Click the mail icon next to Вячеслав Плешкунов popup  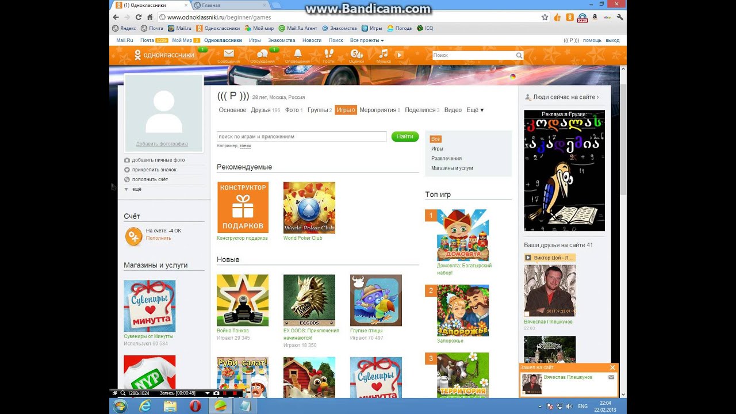click(x=611, y=377)
